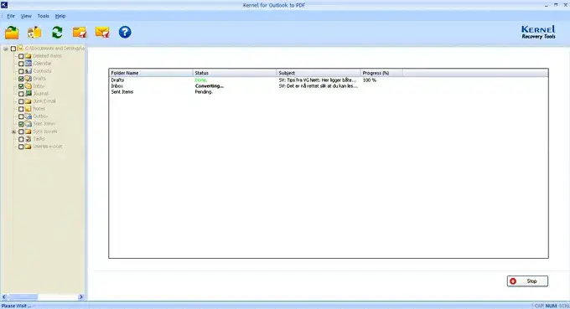Open the Tools menu
The width and height of the screenshot is (570, 309).
coord(43,16)
